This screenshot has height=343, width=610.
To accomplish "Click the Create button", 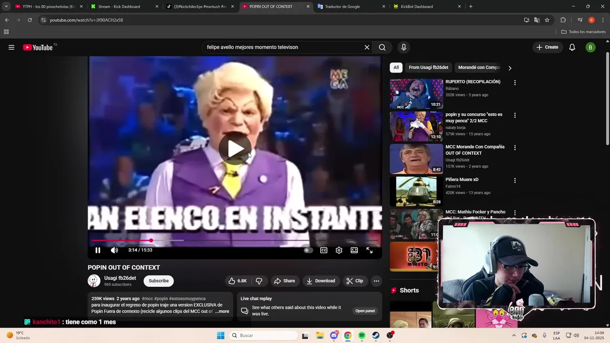I will pyautogui.click(x=547, y=47).
